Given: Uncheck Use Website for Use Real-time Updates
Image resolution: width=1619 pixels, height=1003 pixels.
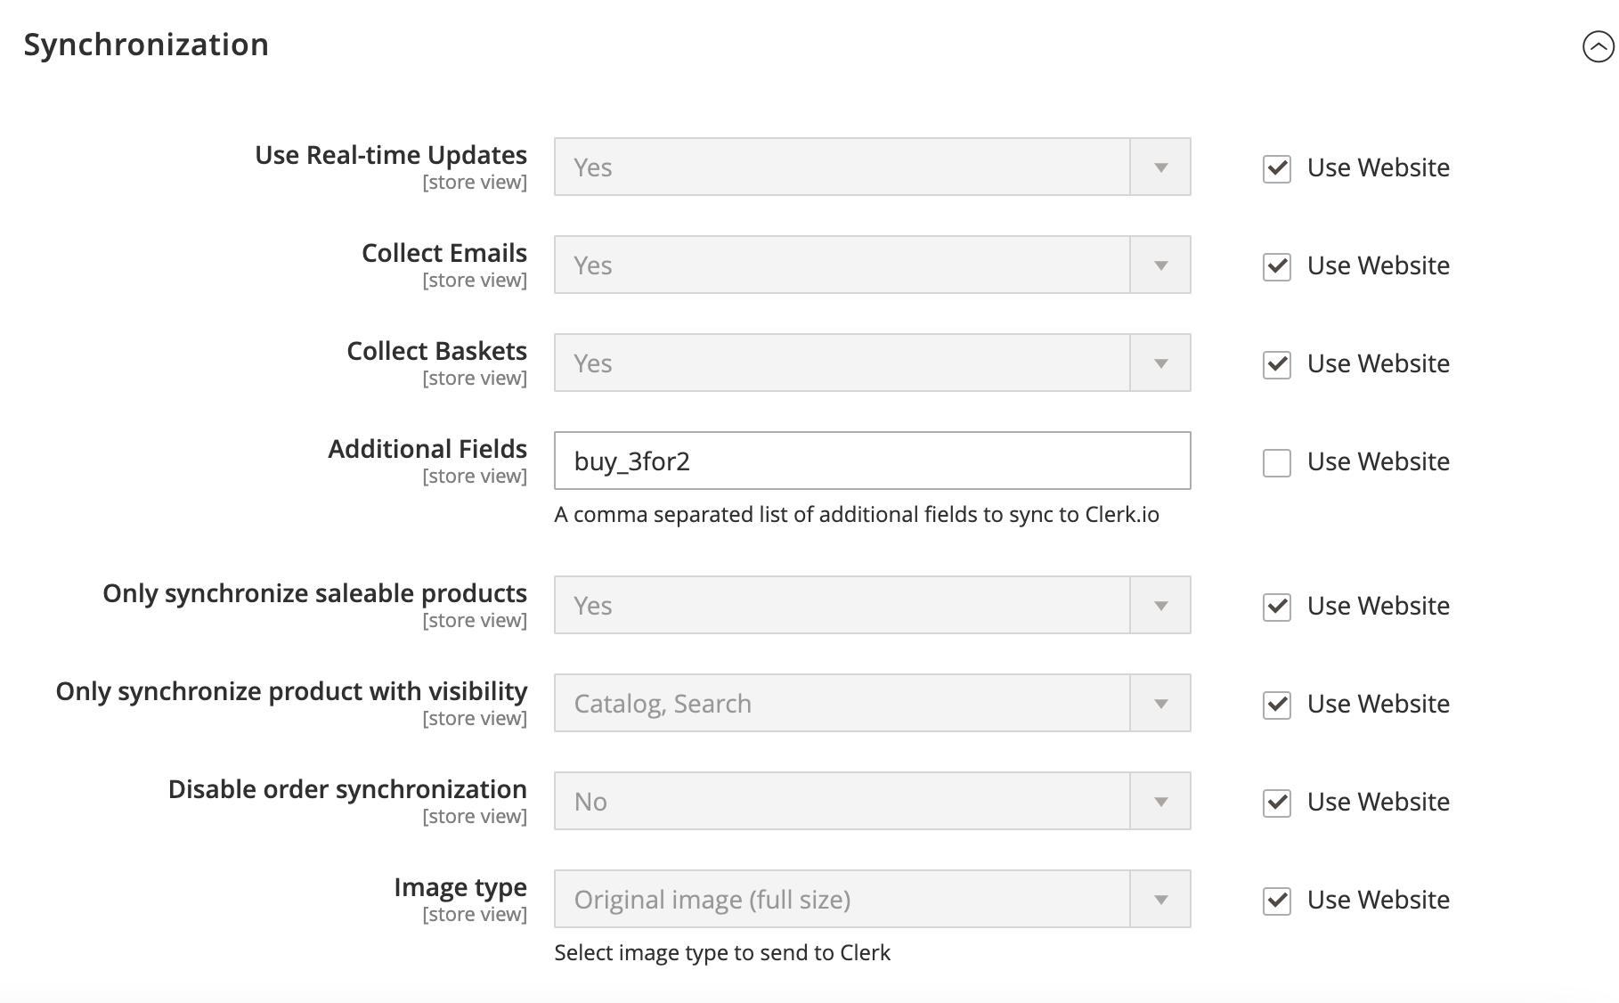Looking at the screenshot, I should [x=1277, y=168].
